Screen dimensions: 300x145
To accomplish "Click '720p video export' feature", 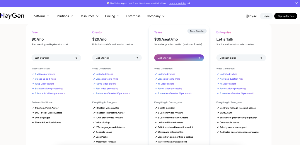I will 45,84.
